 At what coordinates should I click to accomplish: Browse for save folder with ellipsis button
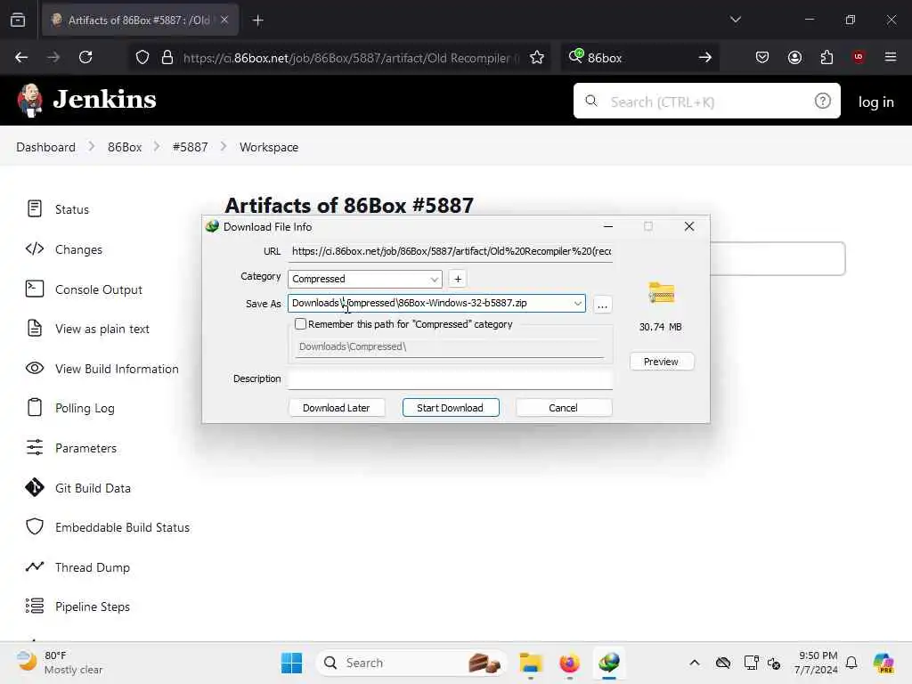(x=603, y=304)
